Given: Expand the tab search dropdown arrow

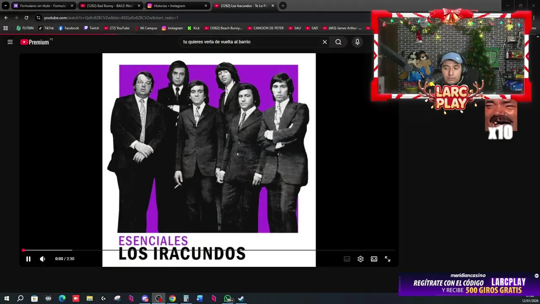Looking at the screenshot, I should tap(5, 6).
